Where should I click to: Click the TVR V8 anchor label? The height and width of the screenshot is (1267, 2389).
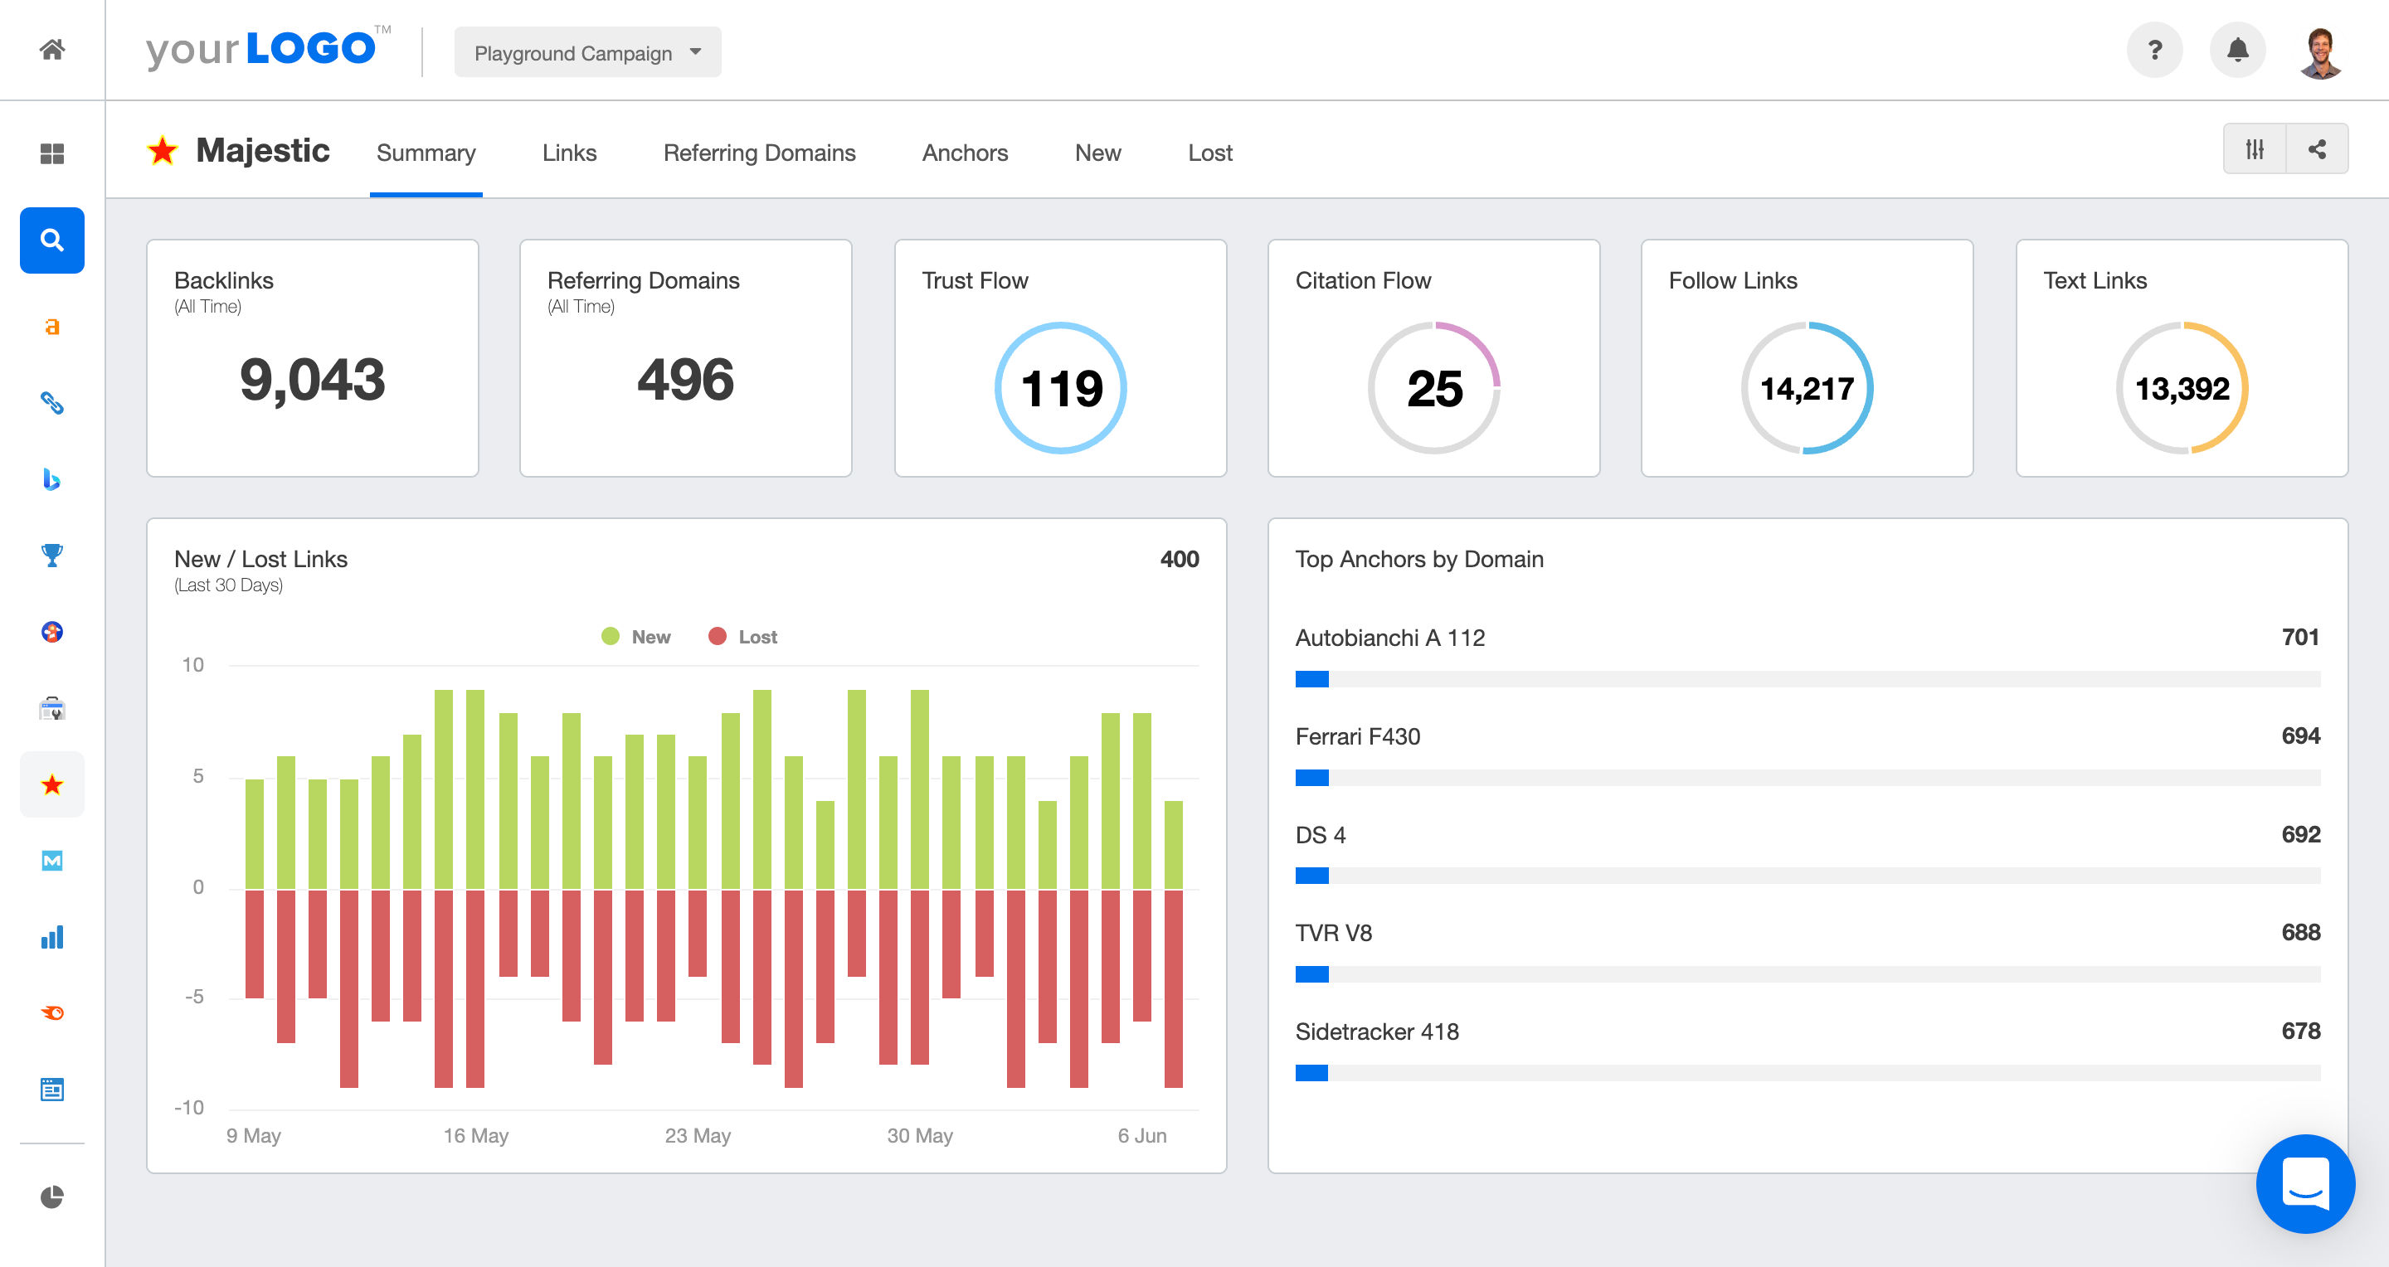click(1333, 934)
